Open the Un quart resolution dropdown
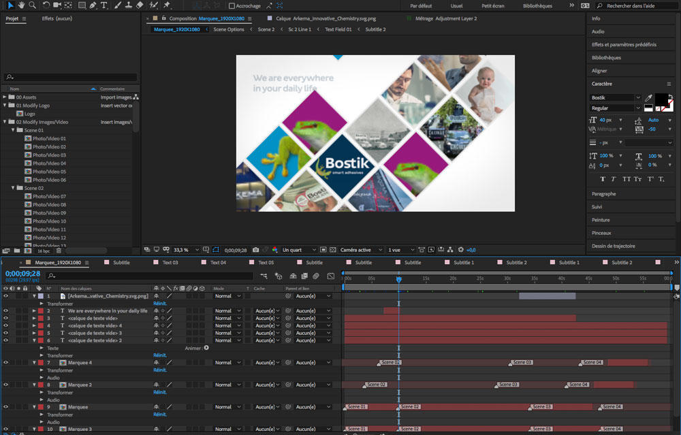The width and height of the screenshot is (681, 435). tap(299, 250)
